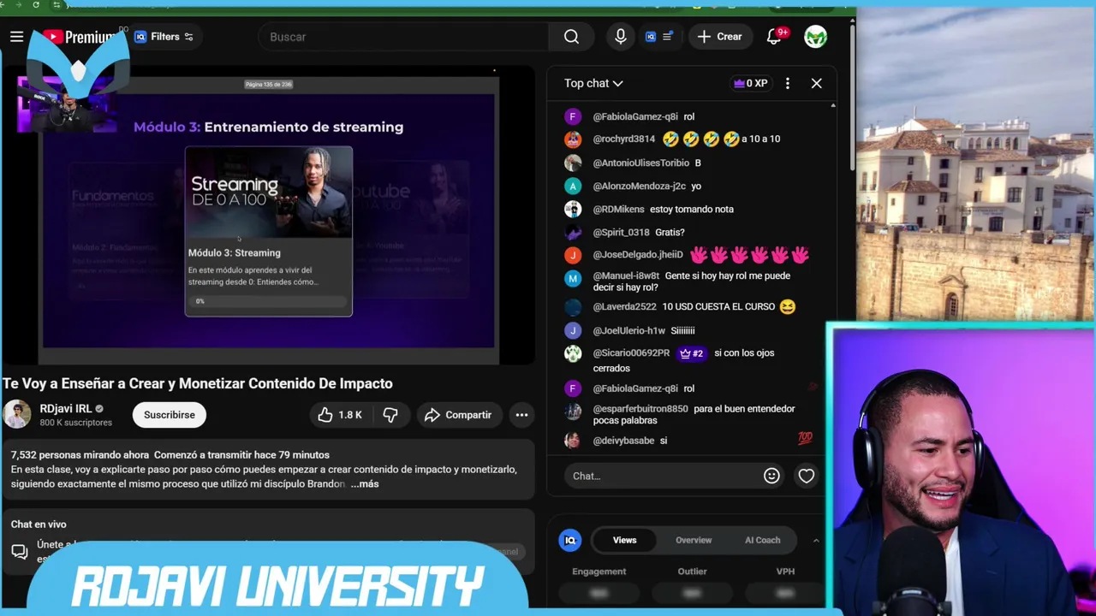Click 7,532 personas mirando ahora text
This screenshot has width=1096, height=616.
pyautogui.click(x=80, y=454)
